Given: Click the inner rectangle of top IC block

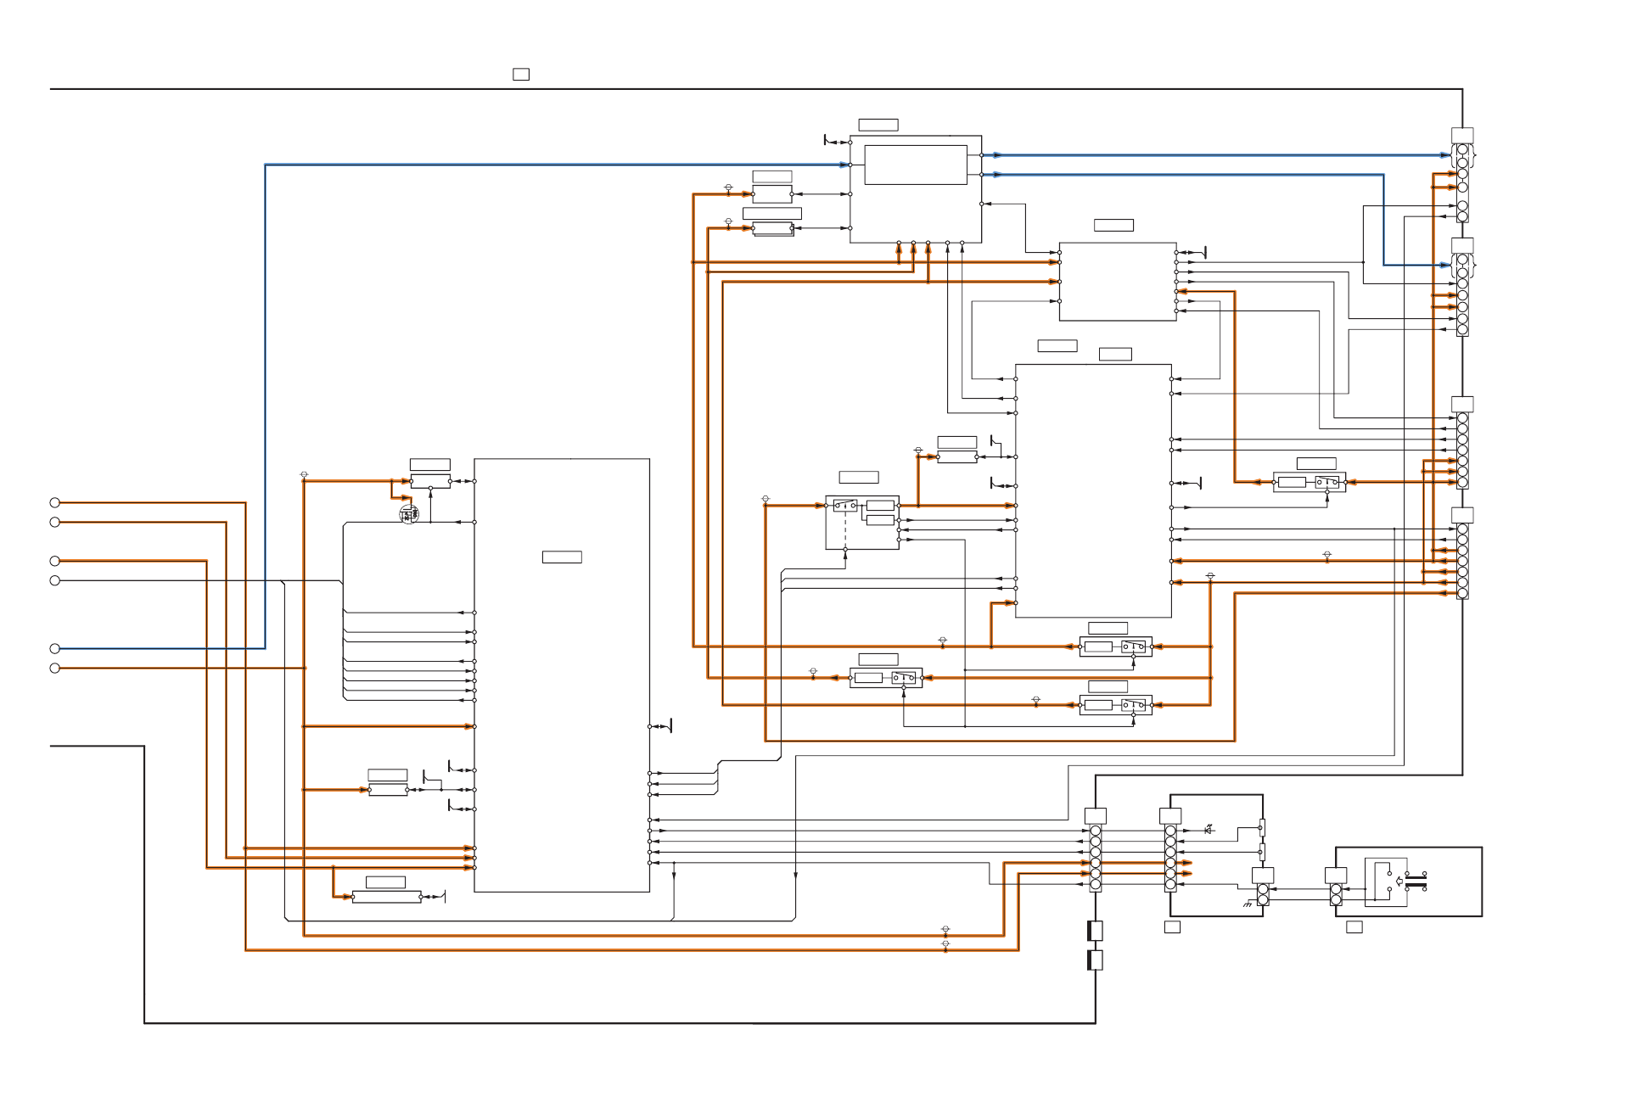Looking at the screenshot, I should (x=916, y=164).
